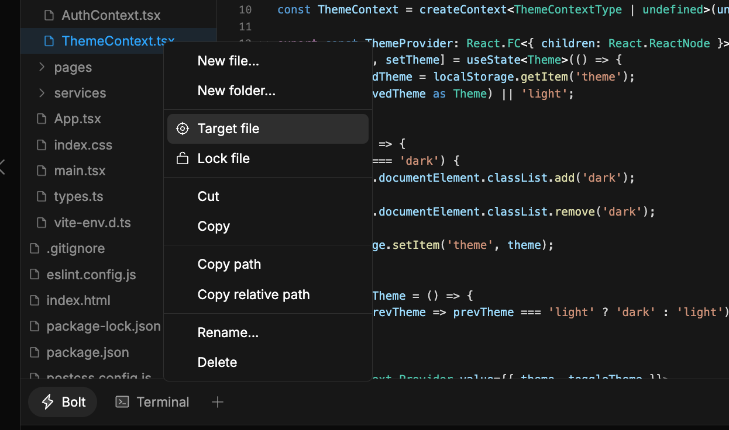729x430 pixels.
Task: Click the Lock file padlock icon
Action: tap(182, 158)
